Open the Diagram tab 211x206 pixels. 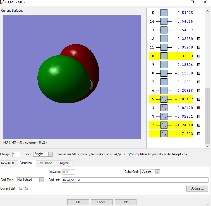(64, 163)
